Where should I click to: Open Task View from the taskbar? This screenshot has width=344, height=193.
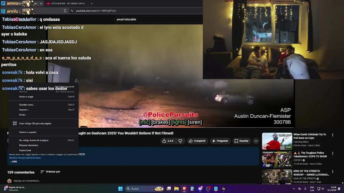(x=169, y=189)
